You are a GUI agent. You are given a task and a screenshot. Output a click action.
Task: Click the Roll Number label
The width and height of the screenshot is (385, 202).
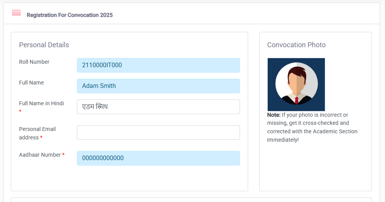(x=34, y=62)
